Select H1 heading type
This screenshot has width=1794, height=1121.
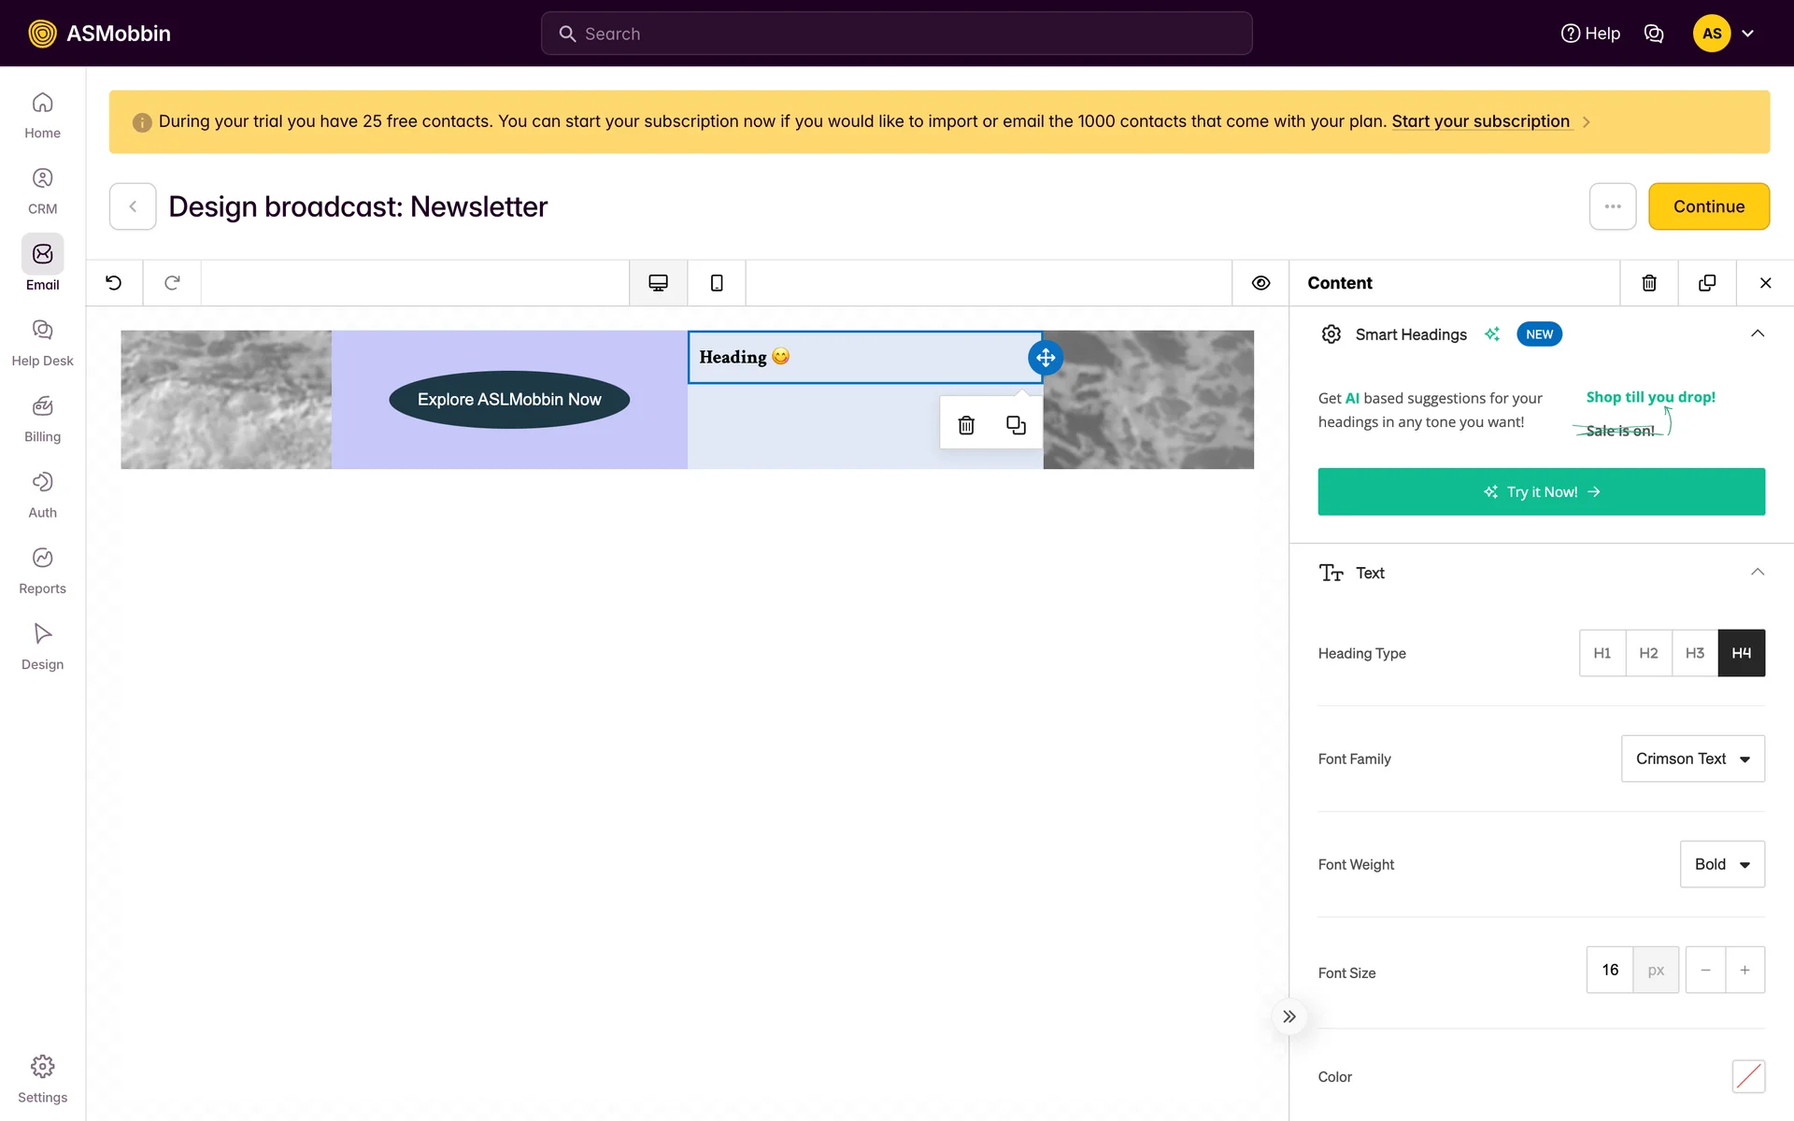point(1602,653)
